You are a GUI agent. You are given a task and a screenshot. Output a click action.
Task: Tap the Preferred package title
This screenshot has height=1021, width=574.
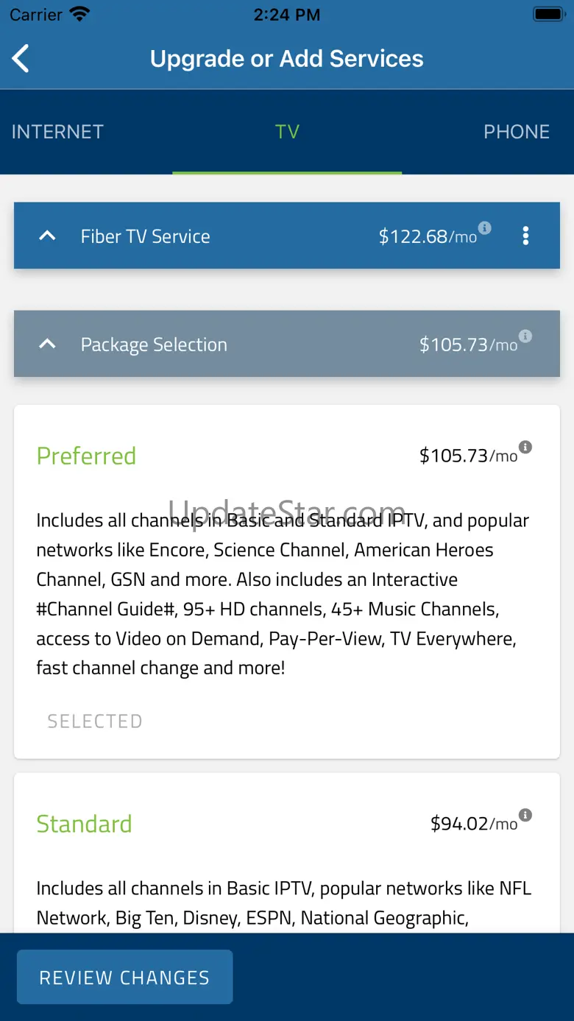pos(86,456)
